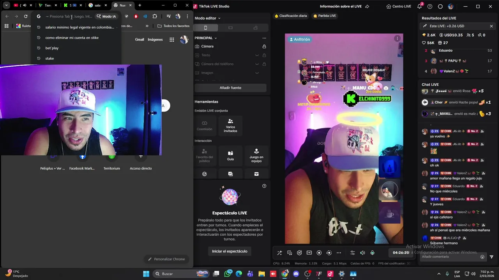The image size is (499, 280).
Task: Open Chrome extensions puzzle icon
Action: [155, 16]
